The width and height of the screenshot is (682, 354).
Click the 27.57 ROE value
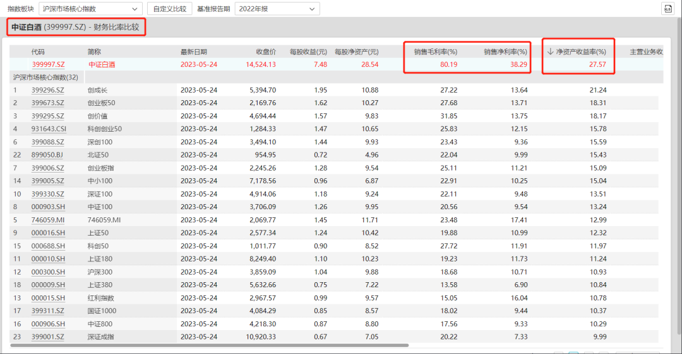597,64
